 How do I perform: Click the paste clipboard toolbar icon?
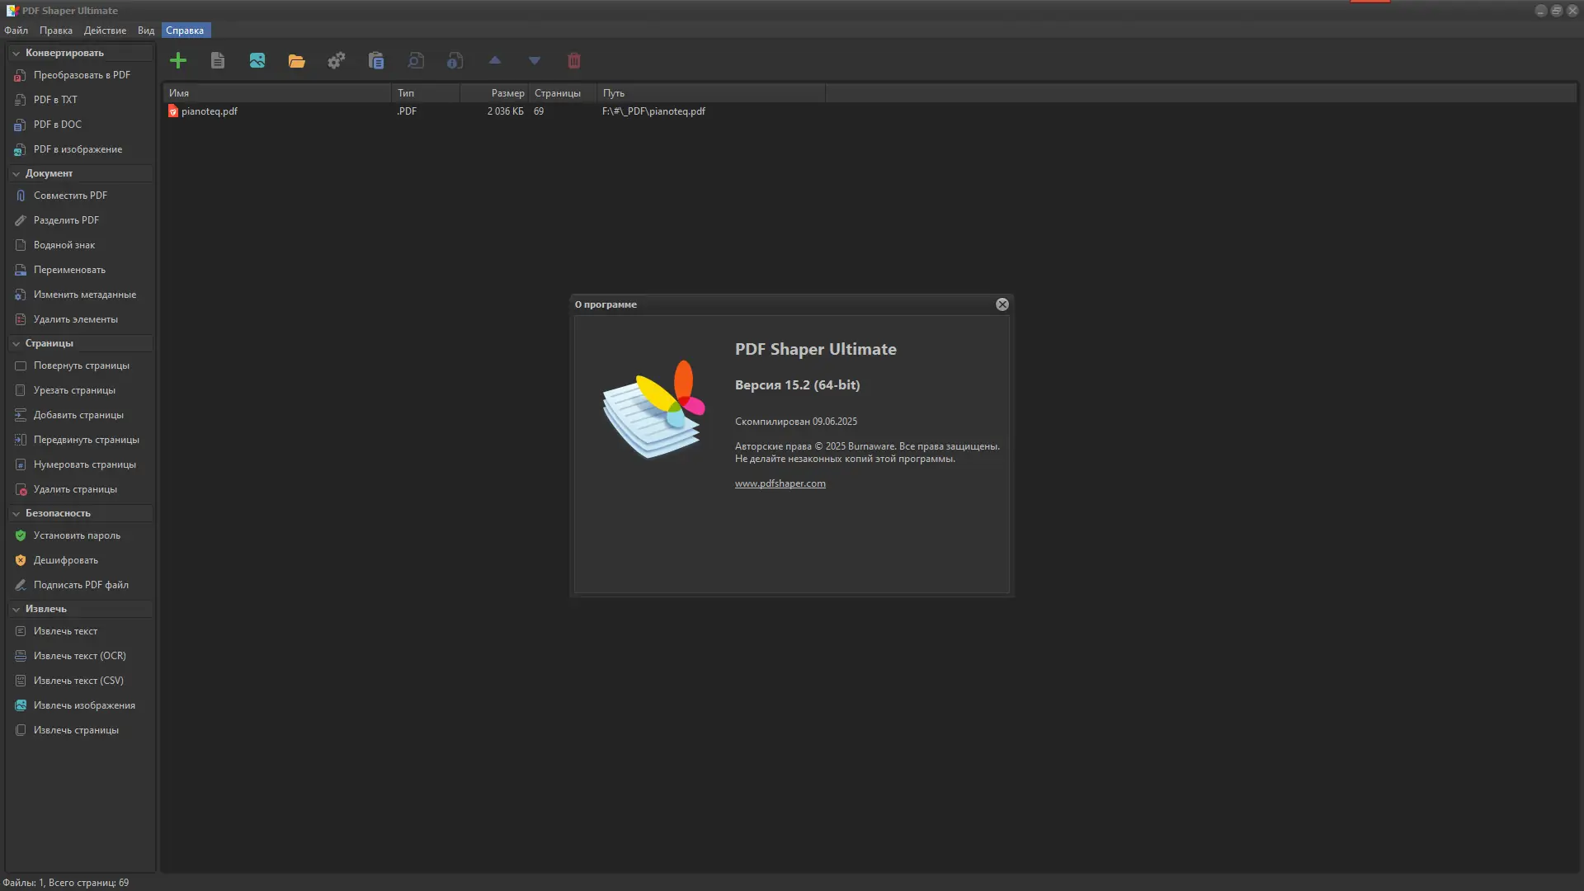point(376,60)
